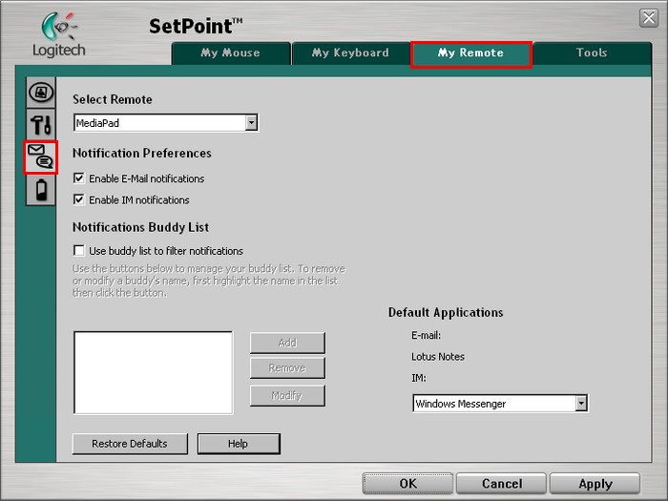Open the Tools tab

point(593,53)
